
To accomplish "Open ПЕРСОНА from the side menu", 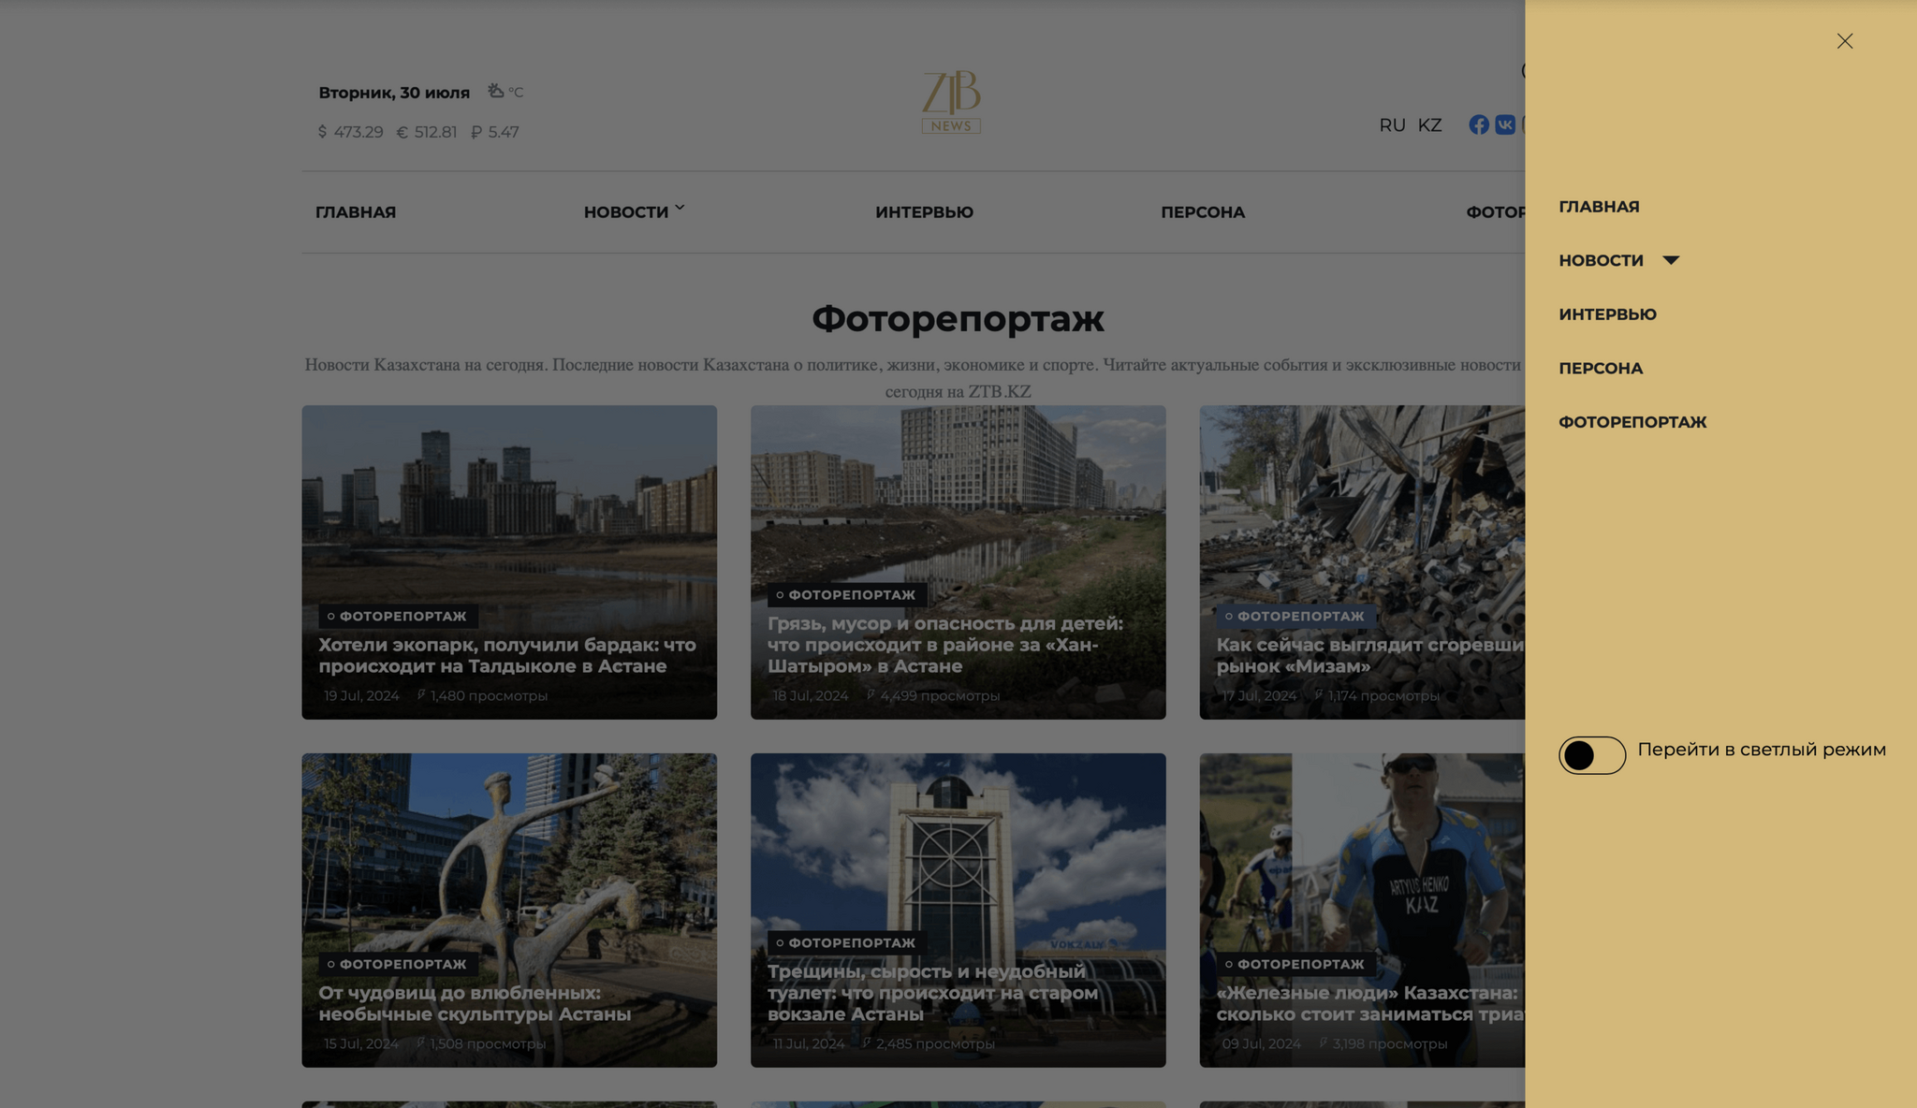I will [1601, 369].
